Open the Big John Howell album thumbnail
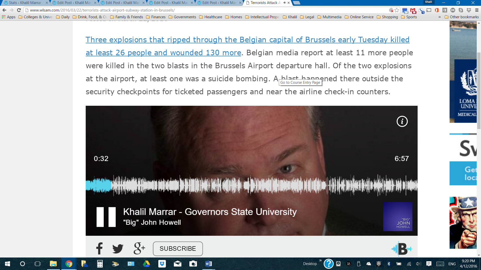The width and height of the screenshot is (481, 270). [x=398, y=216]
